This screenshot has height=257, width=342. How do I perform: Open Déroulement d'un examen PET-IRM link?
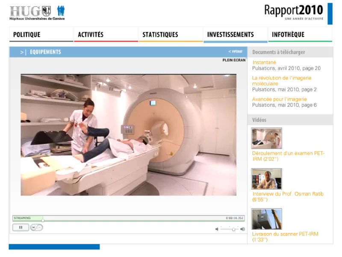coord(288,156)
